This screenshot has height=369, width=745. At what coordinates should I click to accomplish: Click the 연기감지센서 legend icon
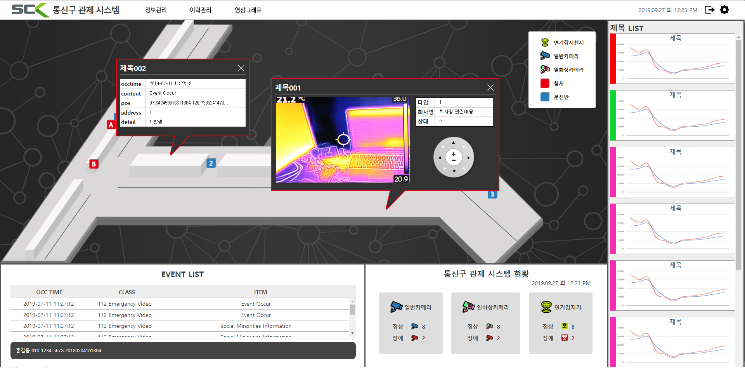click(x=545, y=42)
